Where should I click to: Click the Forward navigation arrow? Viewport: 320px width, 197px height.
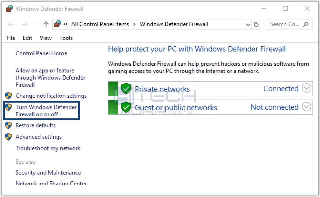25,24
